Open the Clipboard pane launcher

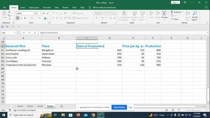click(13, 23)
